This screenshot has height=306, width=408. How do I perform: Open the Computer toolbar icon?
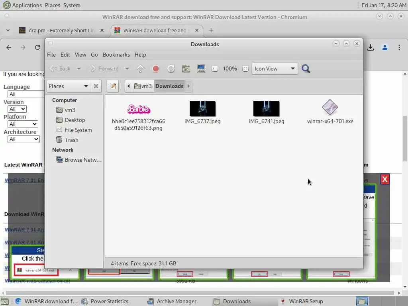point(201,69)
